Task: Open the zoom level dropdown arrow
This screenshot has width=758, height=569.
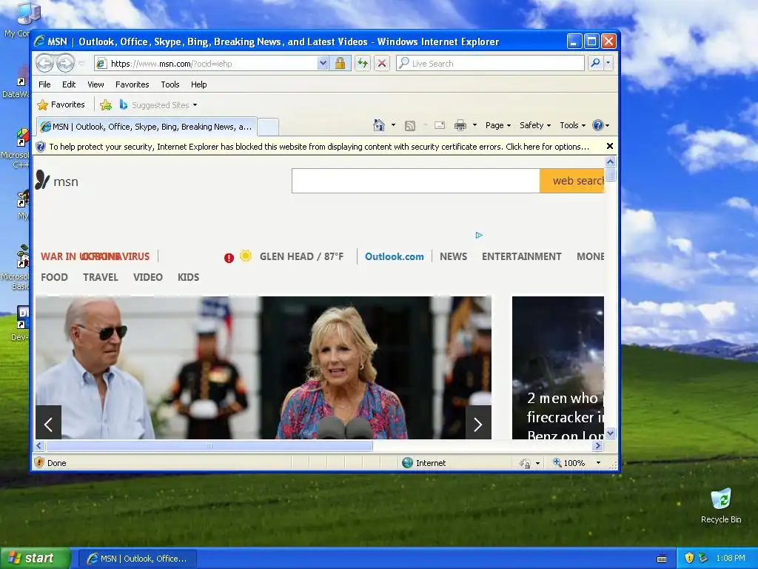Action: pos(598,463)
